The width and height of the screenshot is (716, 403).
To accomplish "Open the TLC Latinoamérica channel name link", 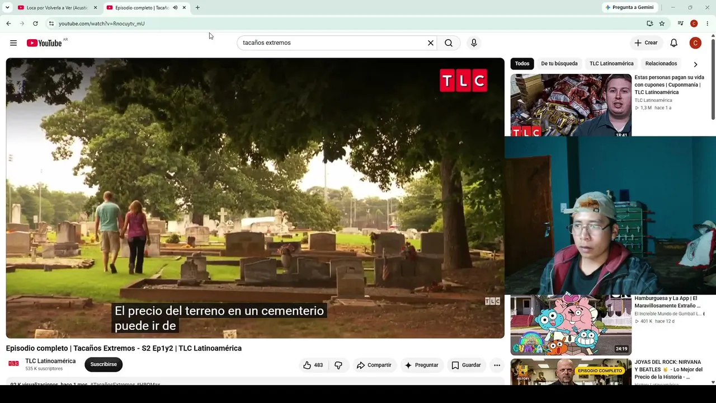I will 50,361.
